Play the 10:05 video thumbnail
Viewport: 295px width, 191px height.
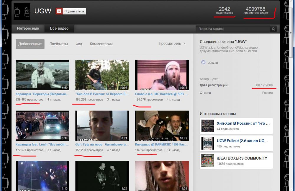tap(102, 75)
